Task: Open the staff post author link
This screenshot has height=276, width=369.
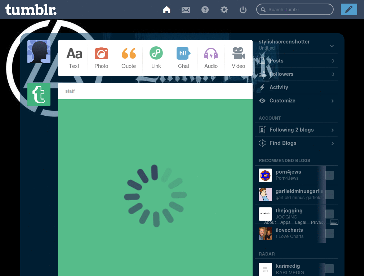Action: tap(70, 91)
